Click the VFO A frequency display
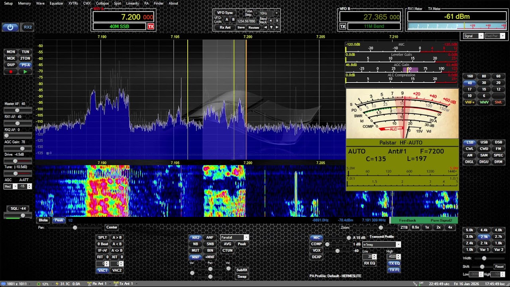Screen dimensions: 510x287 coord(124,17)
